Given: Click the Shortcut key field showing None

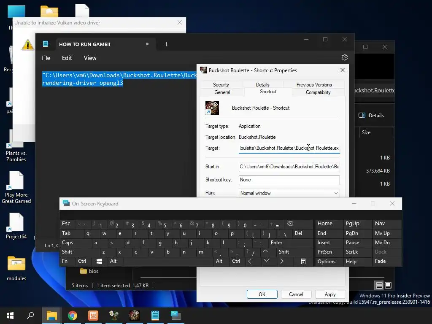Looking at the screenshot, I should click(x=289, y=180).
